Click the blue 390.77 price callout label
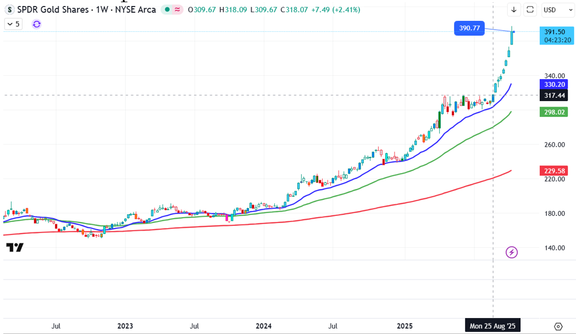 (x=469, y=28)
